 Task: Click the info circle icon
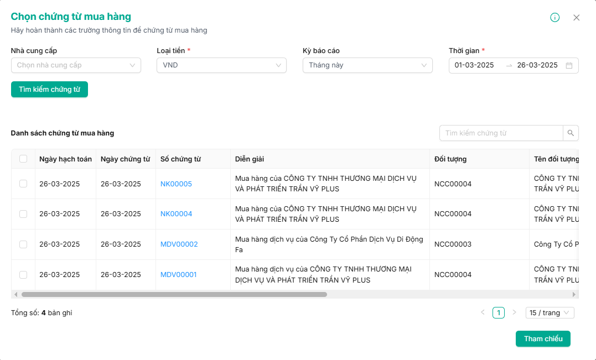pos(554,18)
